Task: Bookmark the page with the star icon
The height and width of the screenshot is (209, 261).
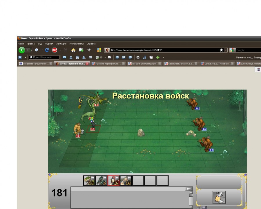Action: point(221,50)
